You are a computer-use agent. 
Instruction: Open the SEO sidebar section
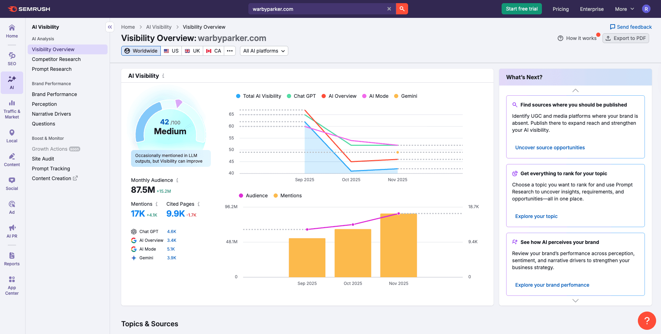[12, 59]
